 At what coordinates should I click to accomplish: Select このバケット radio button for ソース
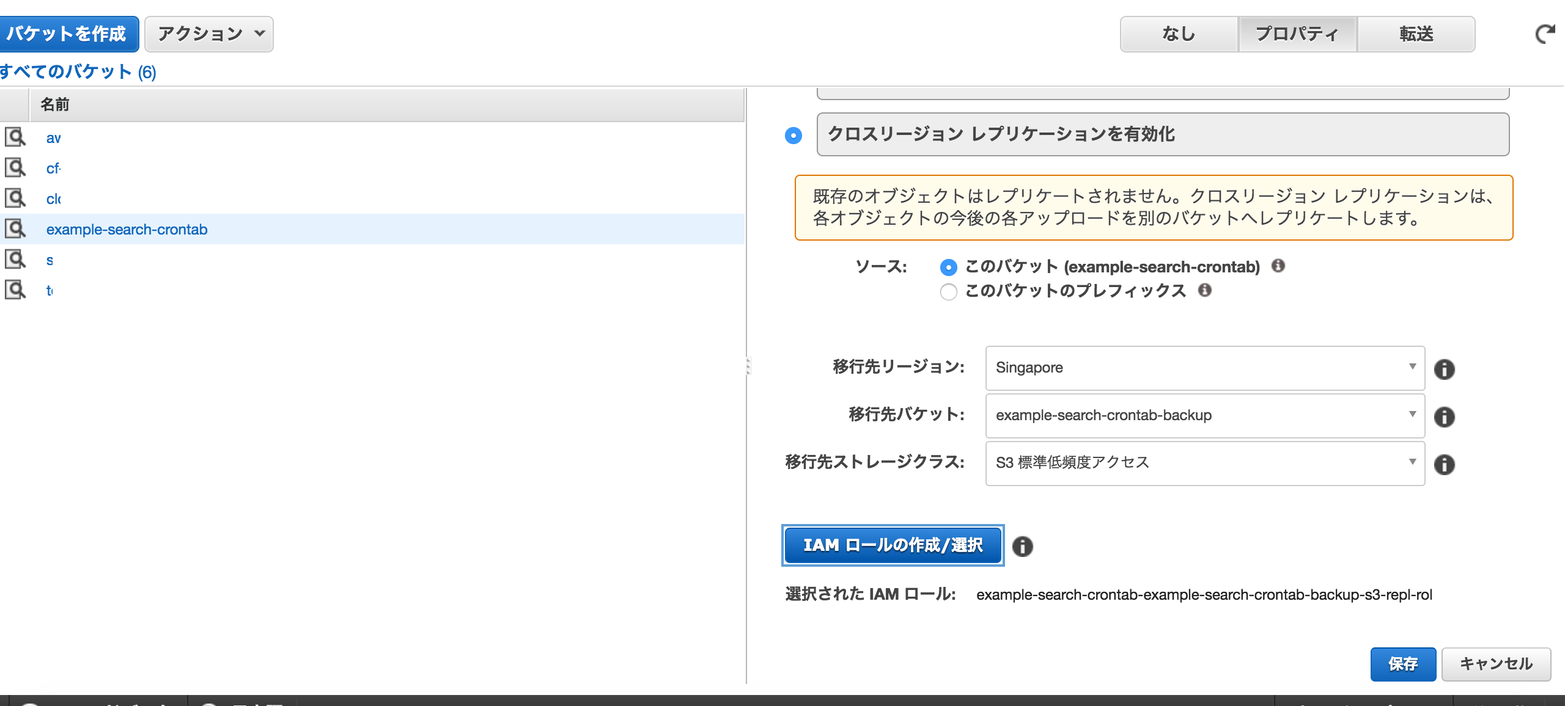pyautogui.click(x=947, y=266)
